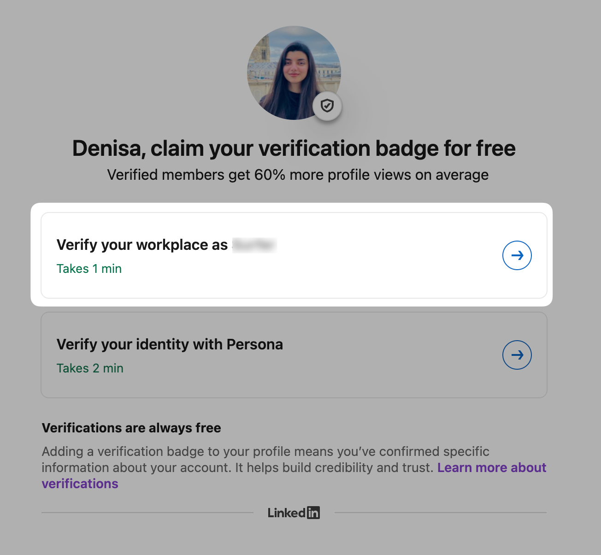
Task: Click 'Verify your identity with Persona' heading
Action: [170, 344]
